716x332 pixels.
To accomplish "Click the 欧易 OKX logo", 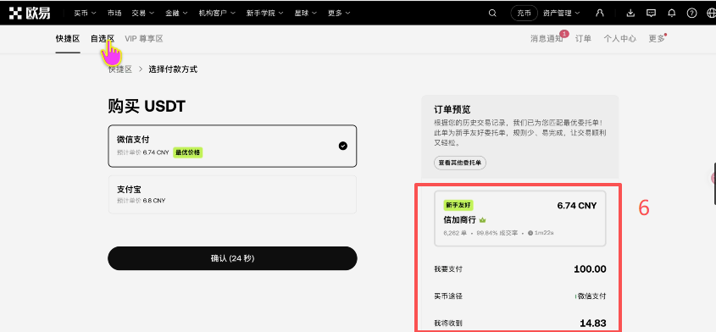I will (31, 14).
